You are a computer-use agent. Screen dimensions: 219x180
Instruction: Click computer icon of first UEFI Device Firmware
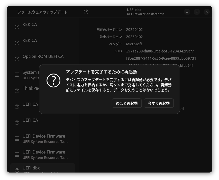[x=17, y=139]
